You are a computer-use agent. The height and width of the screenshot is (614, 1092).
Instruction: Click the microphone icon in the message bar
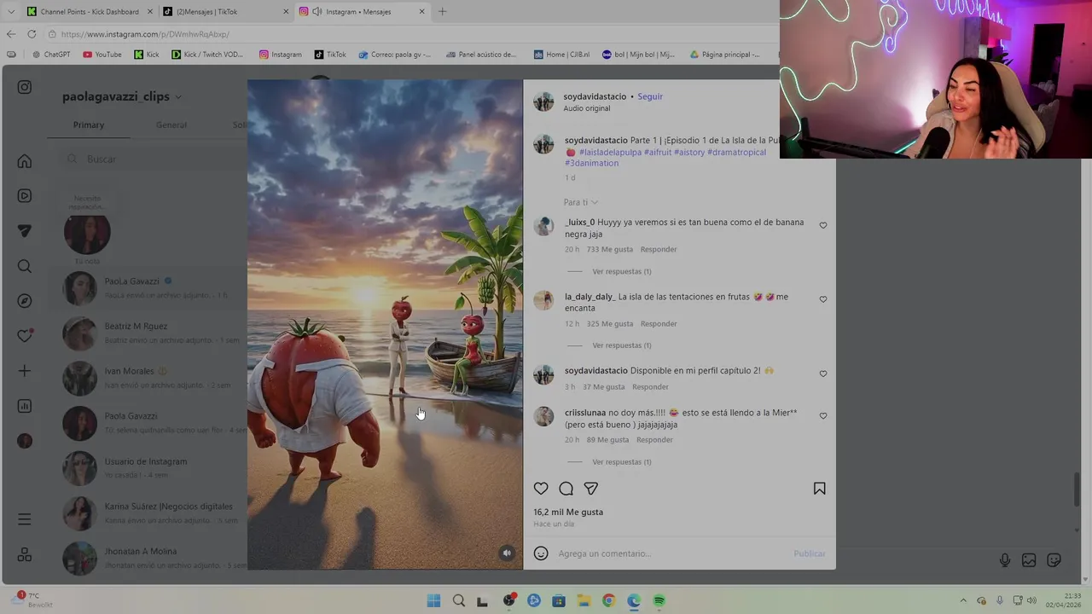(x=1005, y=560)
